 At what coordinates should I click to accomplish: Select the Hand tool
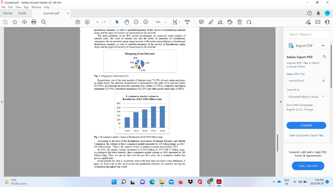pos(127,22)
